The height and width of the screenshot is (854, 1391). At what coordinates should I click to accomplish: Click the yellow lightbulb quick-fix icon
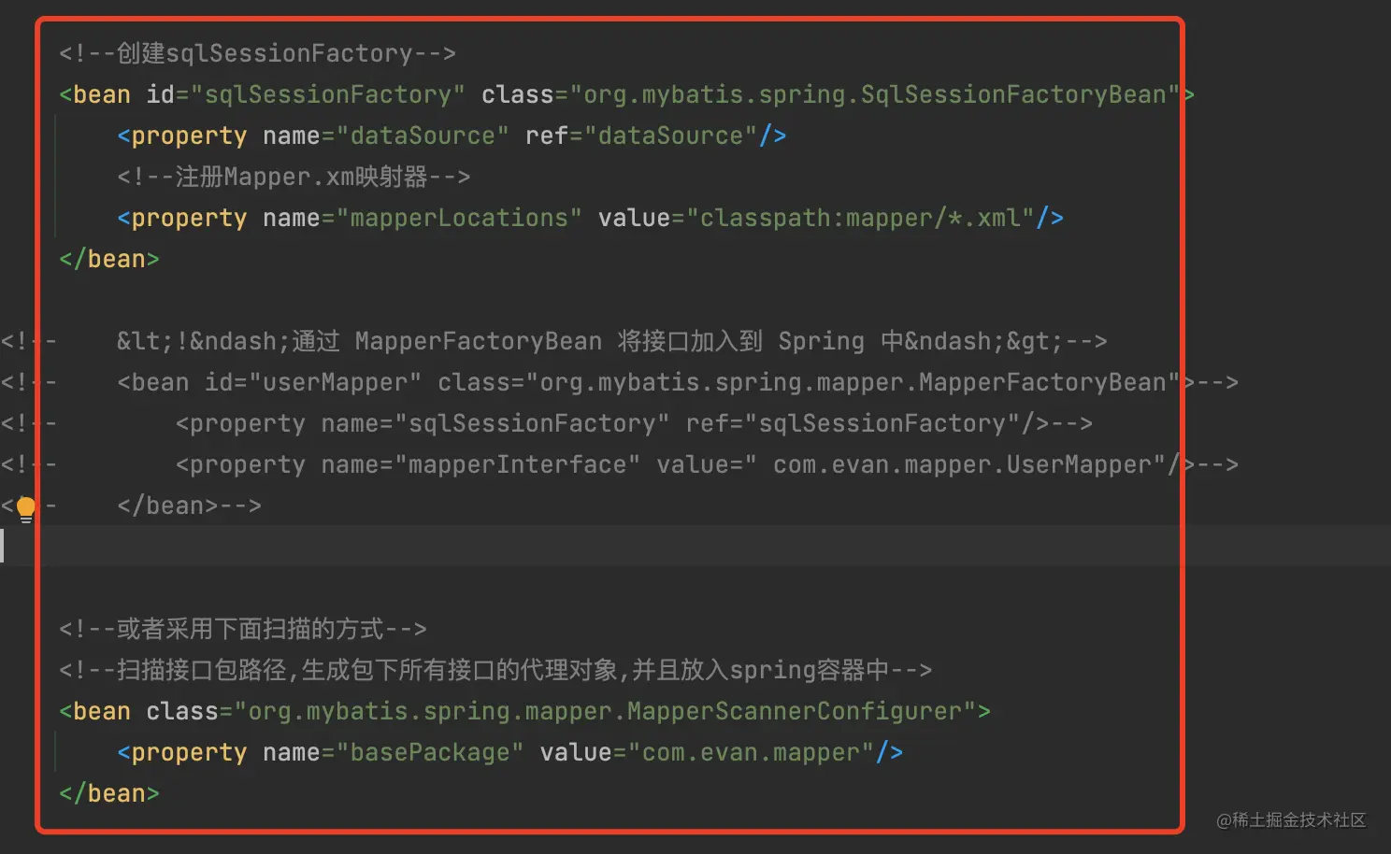tap(26, 509)
